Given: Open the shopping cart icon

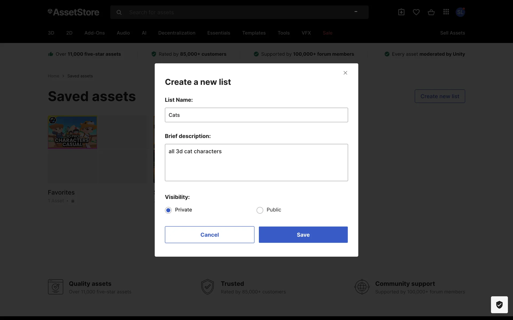Looking at the screenshot, I should [x=431, y=12].
